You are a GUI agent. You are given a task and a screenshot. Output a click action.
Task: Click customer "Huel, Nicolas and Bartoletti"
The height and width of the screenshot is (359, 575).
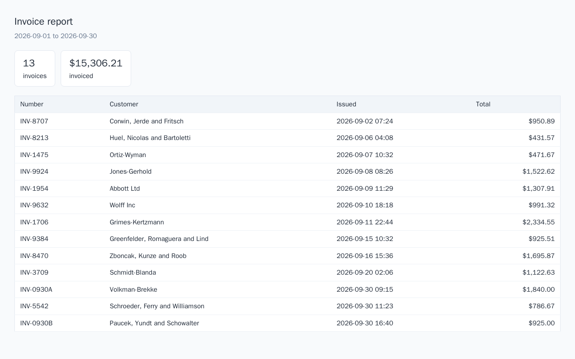click(150, 138)
